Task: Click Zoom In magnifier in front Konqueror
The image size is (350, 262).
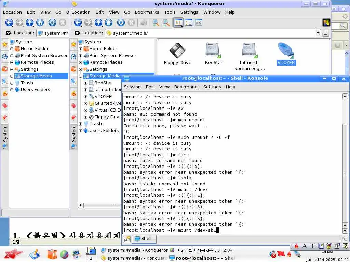Action: (156, 23)
